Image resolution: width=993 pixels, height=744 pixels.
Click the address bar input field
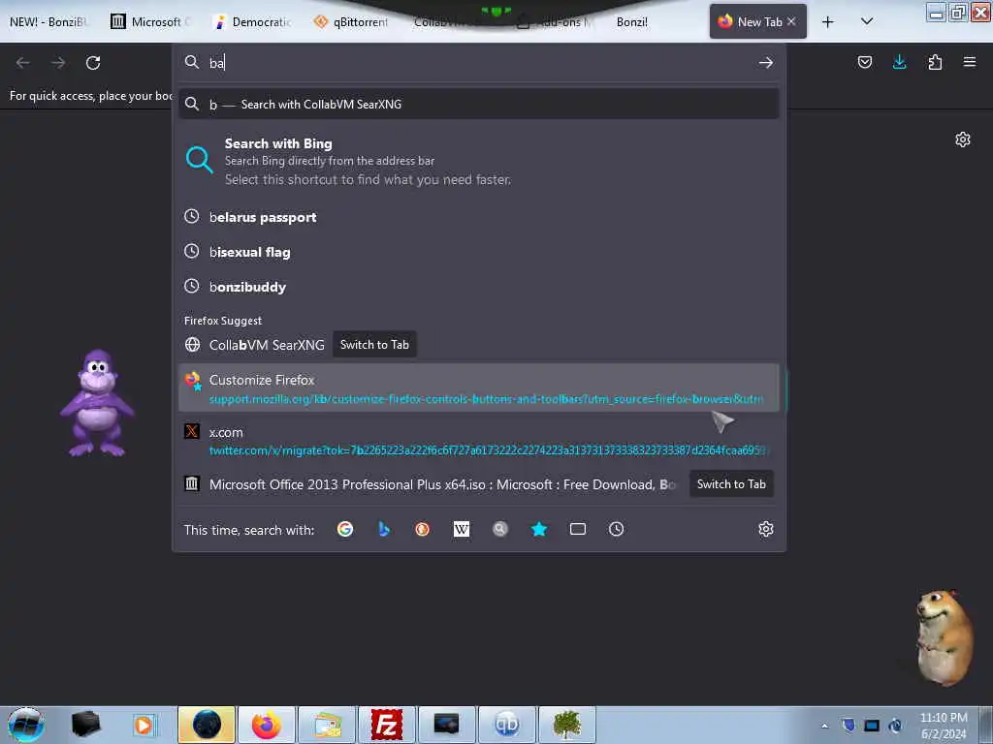[478, 63]
